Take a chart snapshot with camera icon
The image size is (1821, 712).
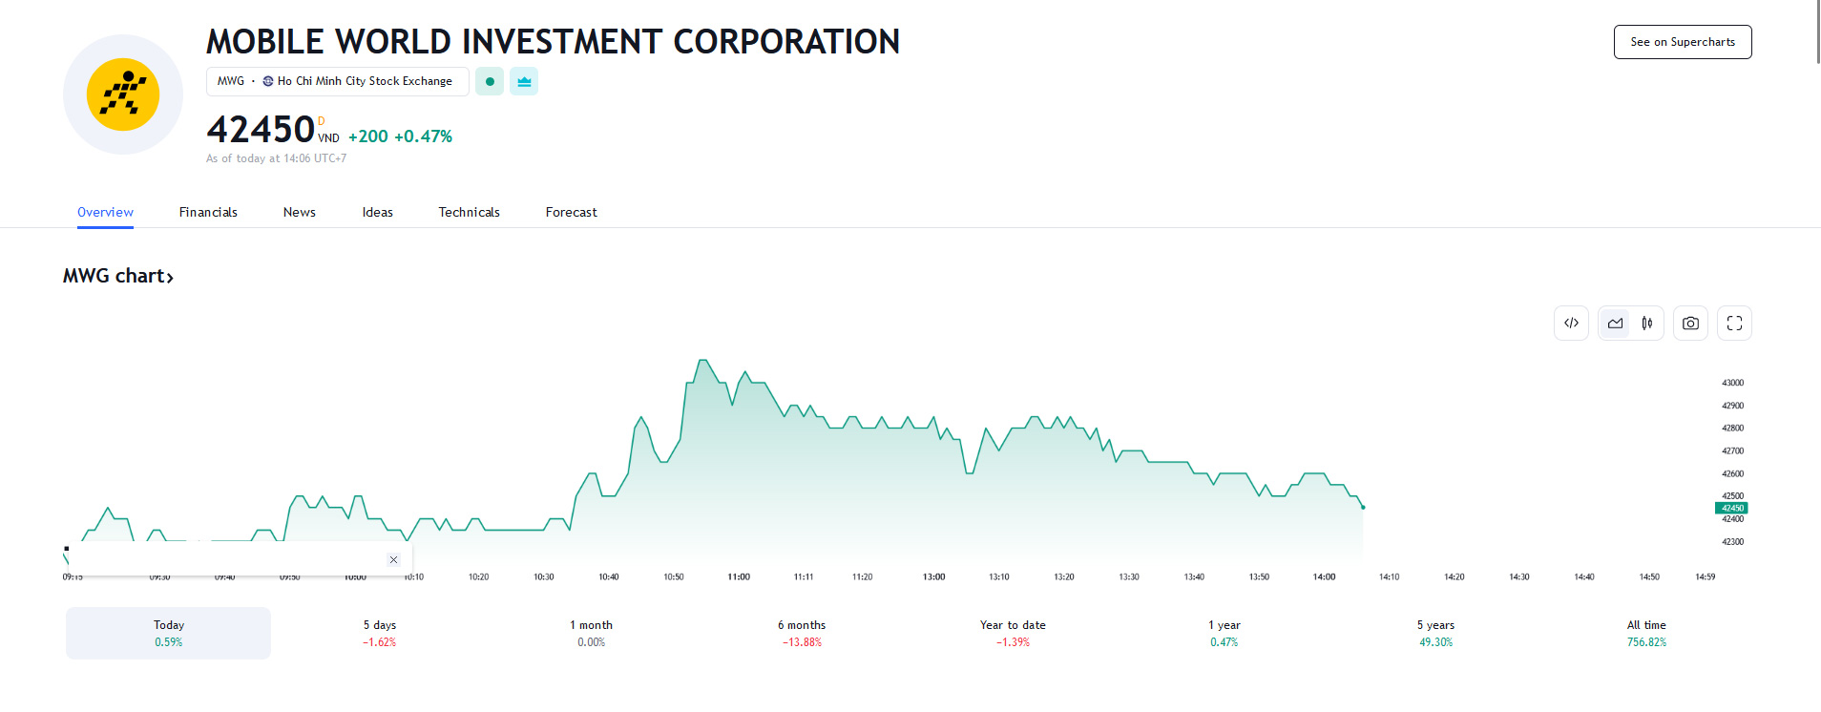coord(1690,324)
